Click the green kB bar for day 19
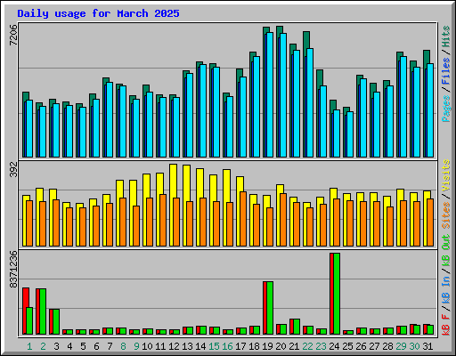Image resolution: width=456 pixels, height=356 pixels. (x=270, y=308)
